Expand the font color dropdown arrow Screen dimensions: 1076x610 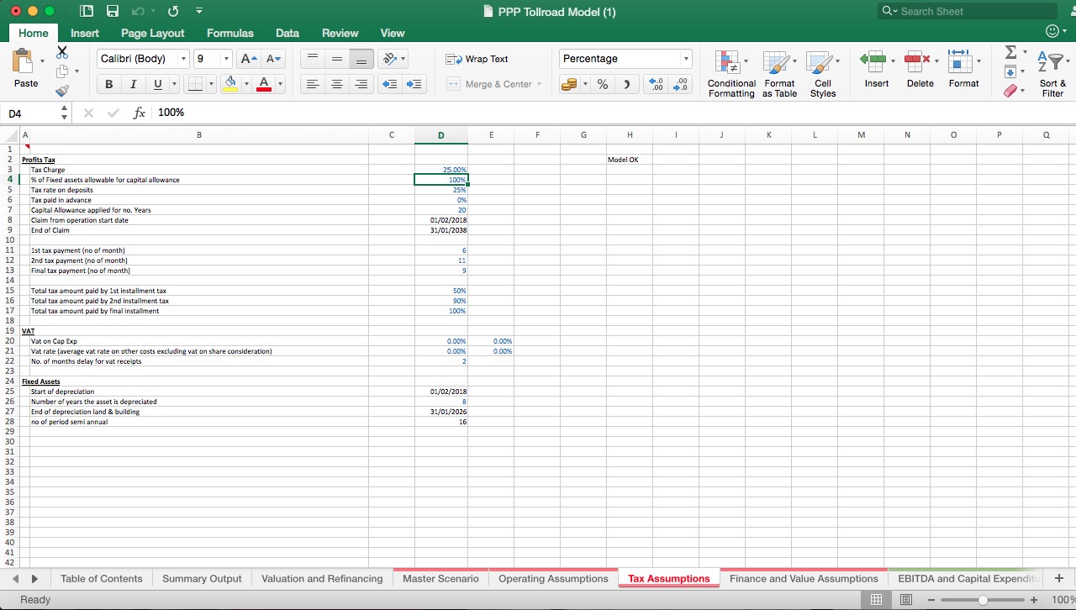280,84
